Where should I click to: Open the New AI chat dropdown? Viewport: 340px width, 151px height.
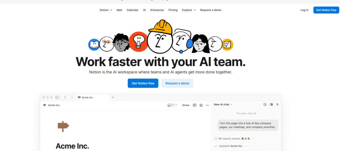coord(223,105)
